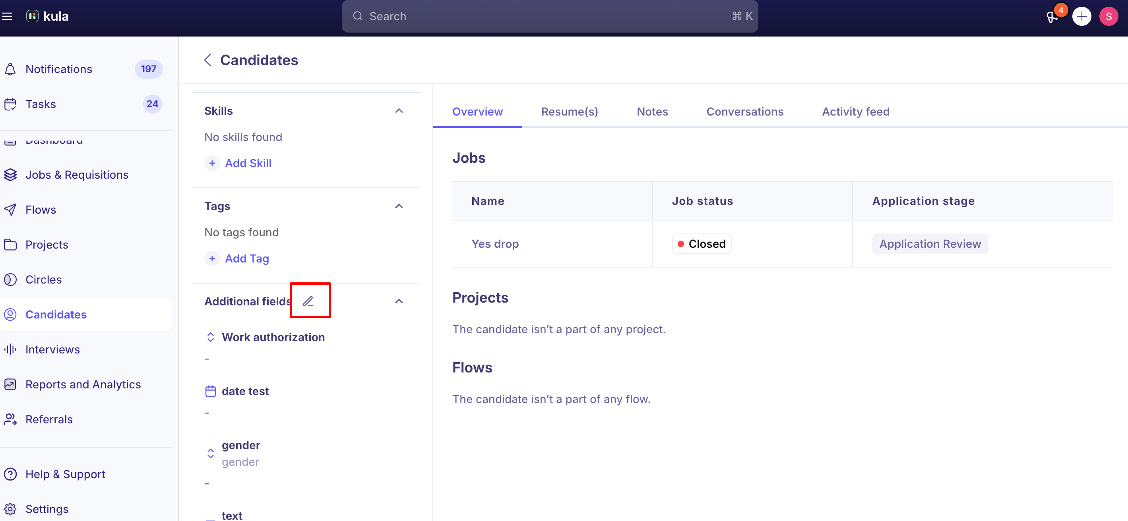Click the Settings gear icon

point(10,509)
